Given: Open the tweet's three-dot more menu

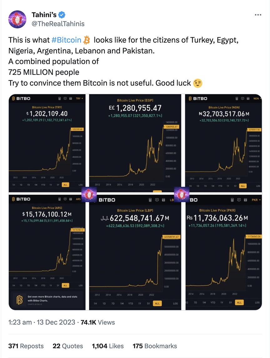Looking at the screenshot, I should (258, 15).
